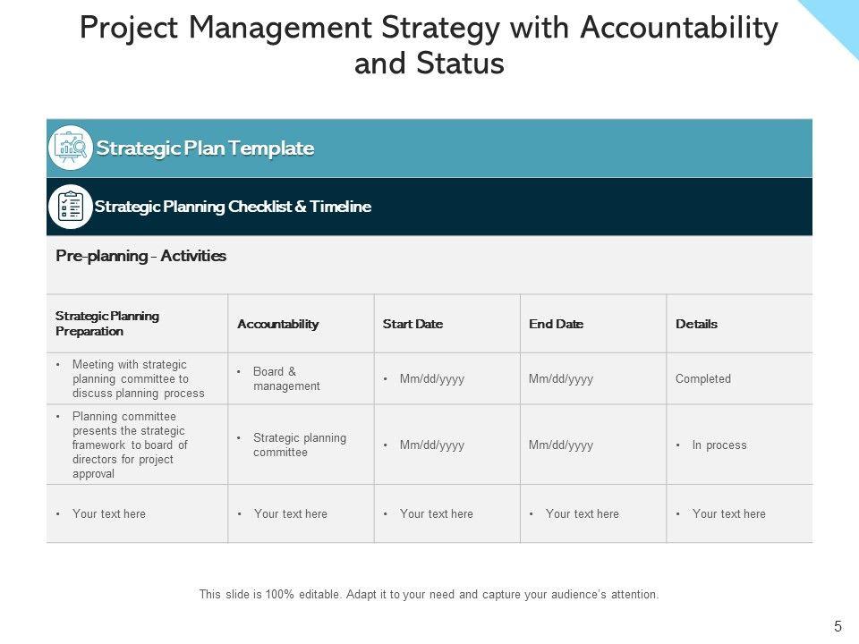
Task: Click the chart analytics icon beside Strategic Plan Template
Action: pyautogui.click(x=70, y=148)
